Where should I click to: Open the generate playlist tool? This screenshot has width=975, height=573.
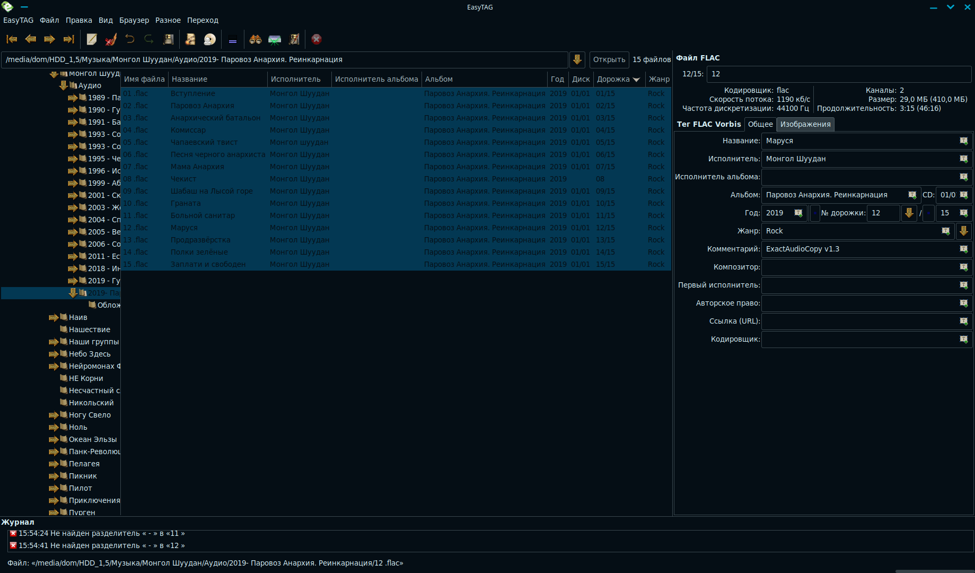coord(294,39)
